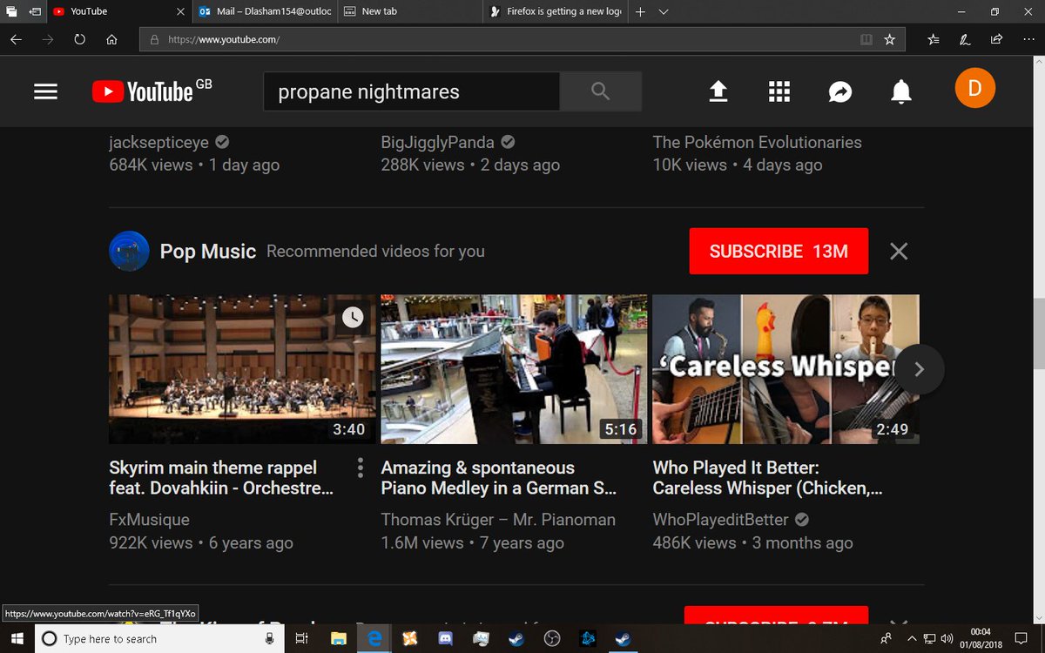Switch to the Outlook Mail tab
The width and height of the screenshot is (1045, 653).
[x=265, y=11]
